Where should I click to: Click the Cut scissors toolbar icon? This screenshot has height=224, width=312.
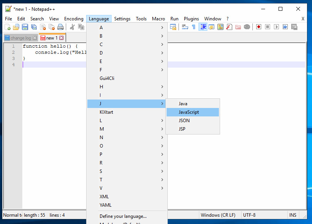72,27
